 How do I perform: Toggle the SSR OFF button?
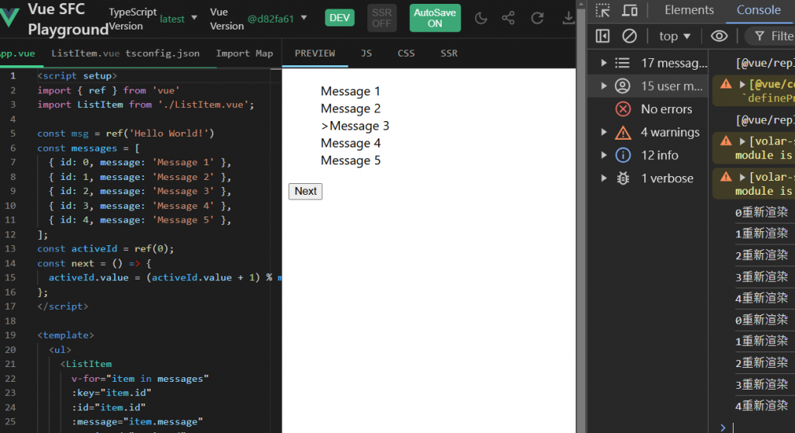[382, 18]
